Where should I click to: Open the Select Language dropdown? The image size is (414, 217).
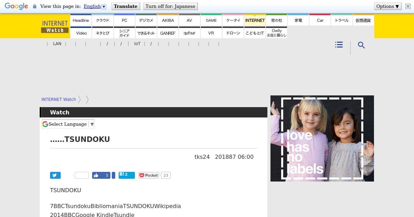[68, 124]
